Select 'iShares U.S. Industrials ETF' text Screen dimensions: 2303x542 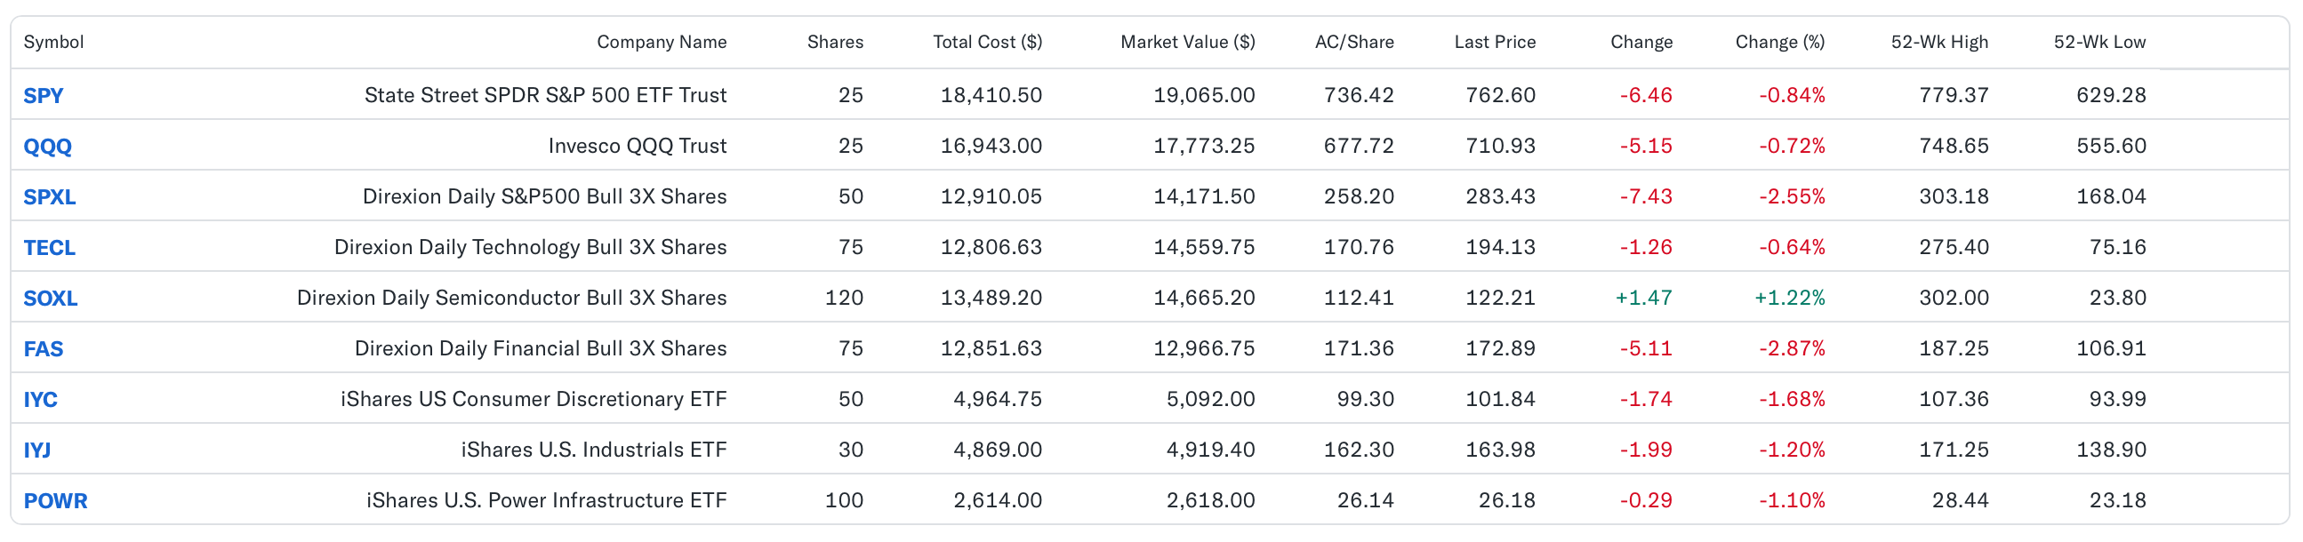pos(594,449)
